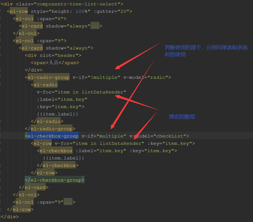253x222 pixels.
Task: Click the span text 人员
Action: click(54, 62)
